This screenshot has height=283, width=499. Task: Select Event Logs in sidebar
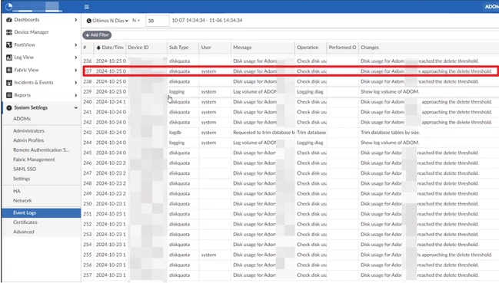42,213
